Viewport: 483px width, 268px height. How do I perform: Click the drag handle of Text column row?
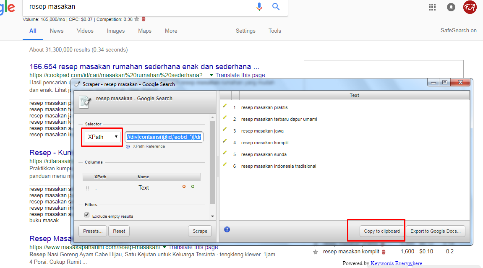tap(87, 188)
